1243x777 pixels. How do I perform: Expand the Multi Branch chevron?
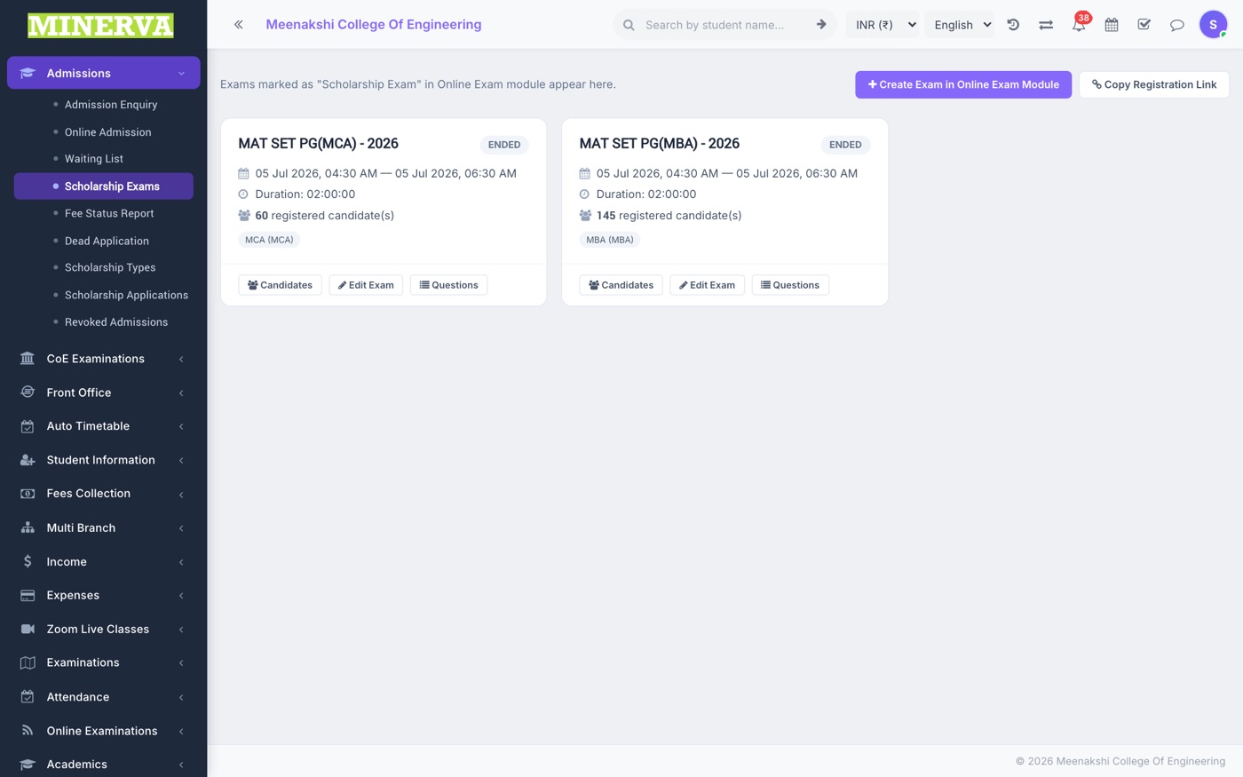181,527
